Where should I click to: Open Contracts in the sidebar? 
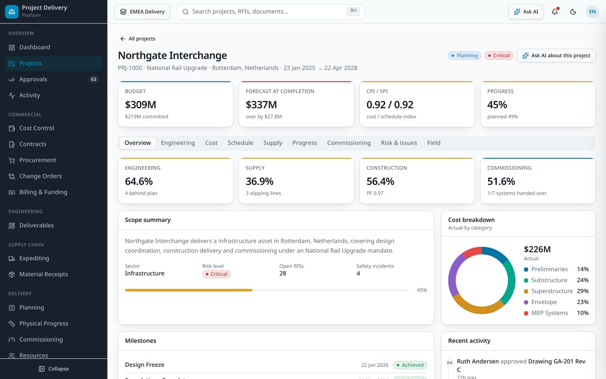tap(53, 144)
